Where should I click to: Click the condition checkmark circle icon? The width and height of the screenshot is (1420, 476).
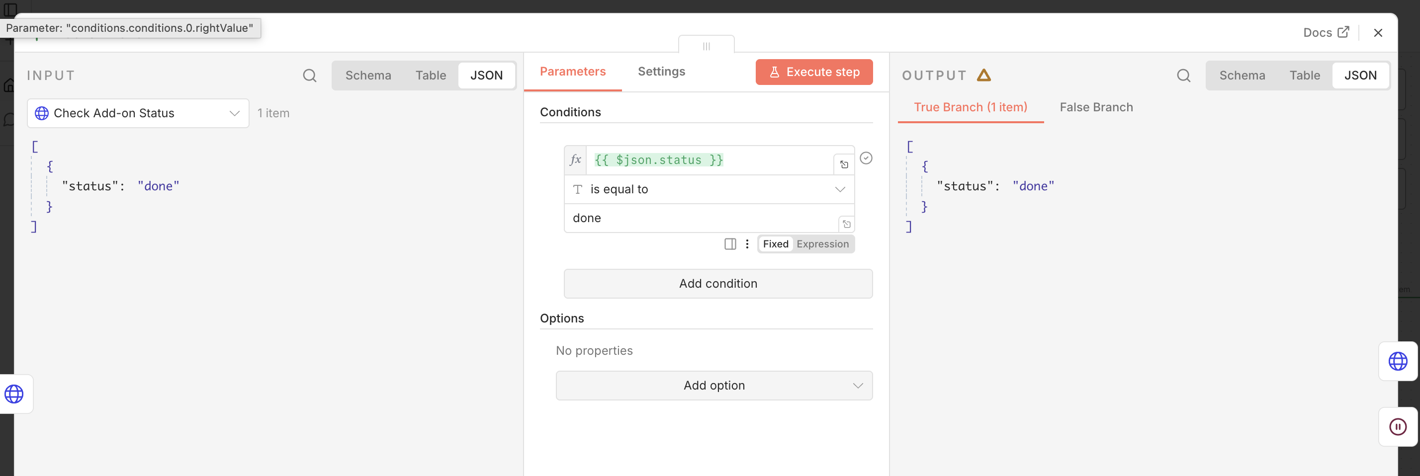[866, 158]
